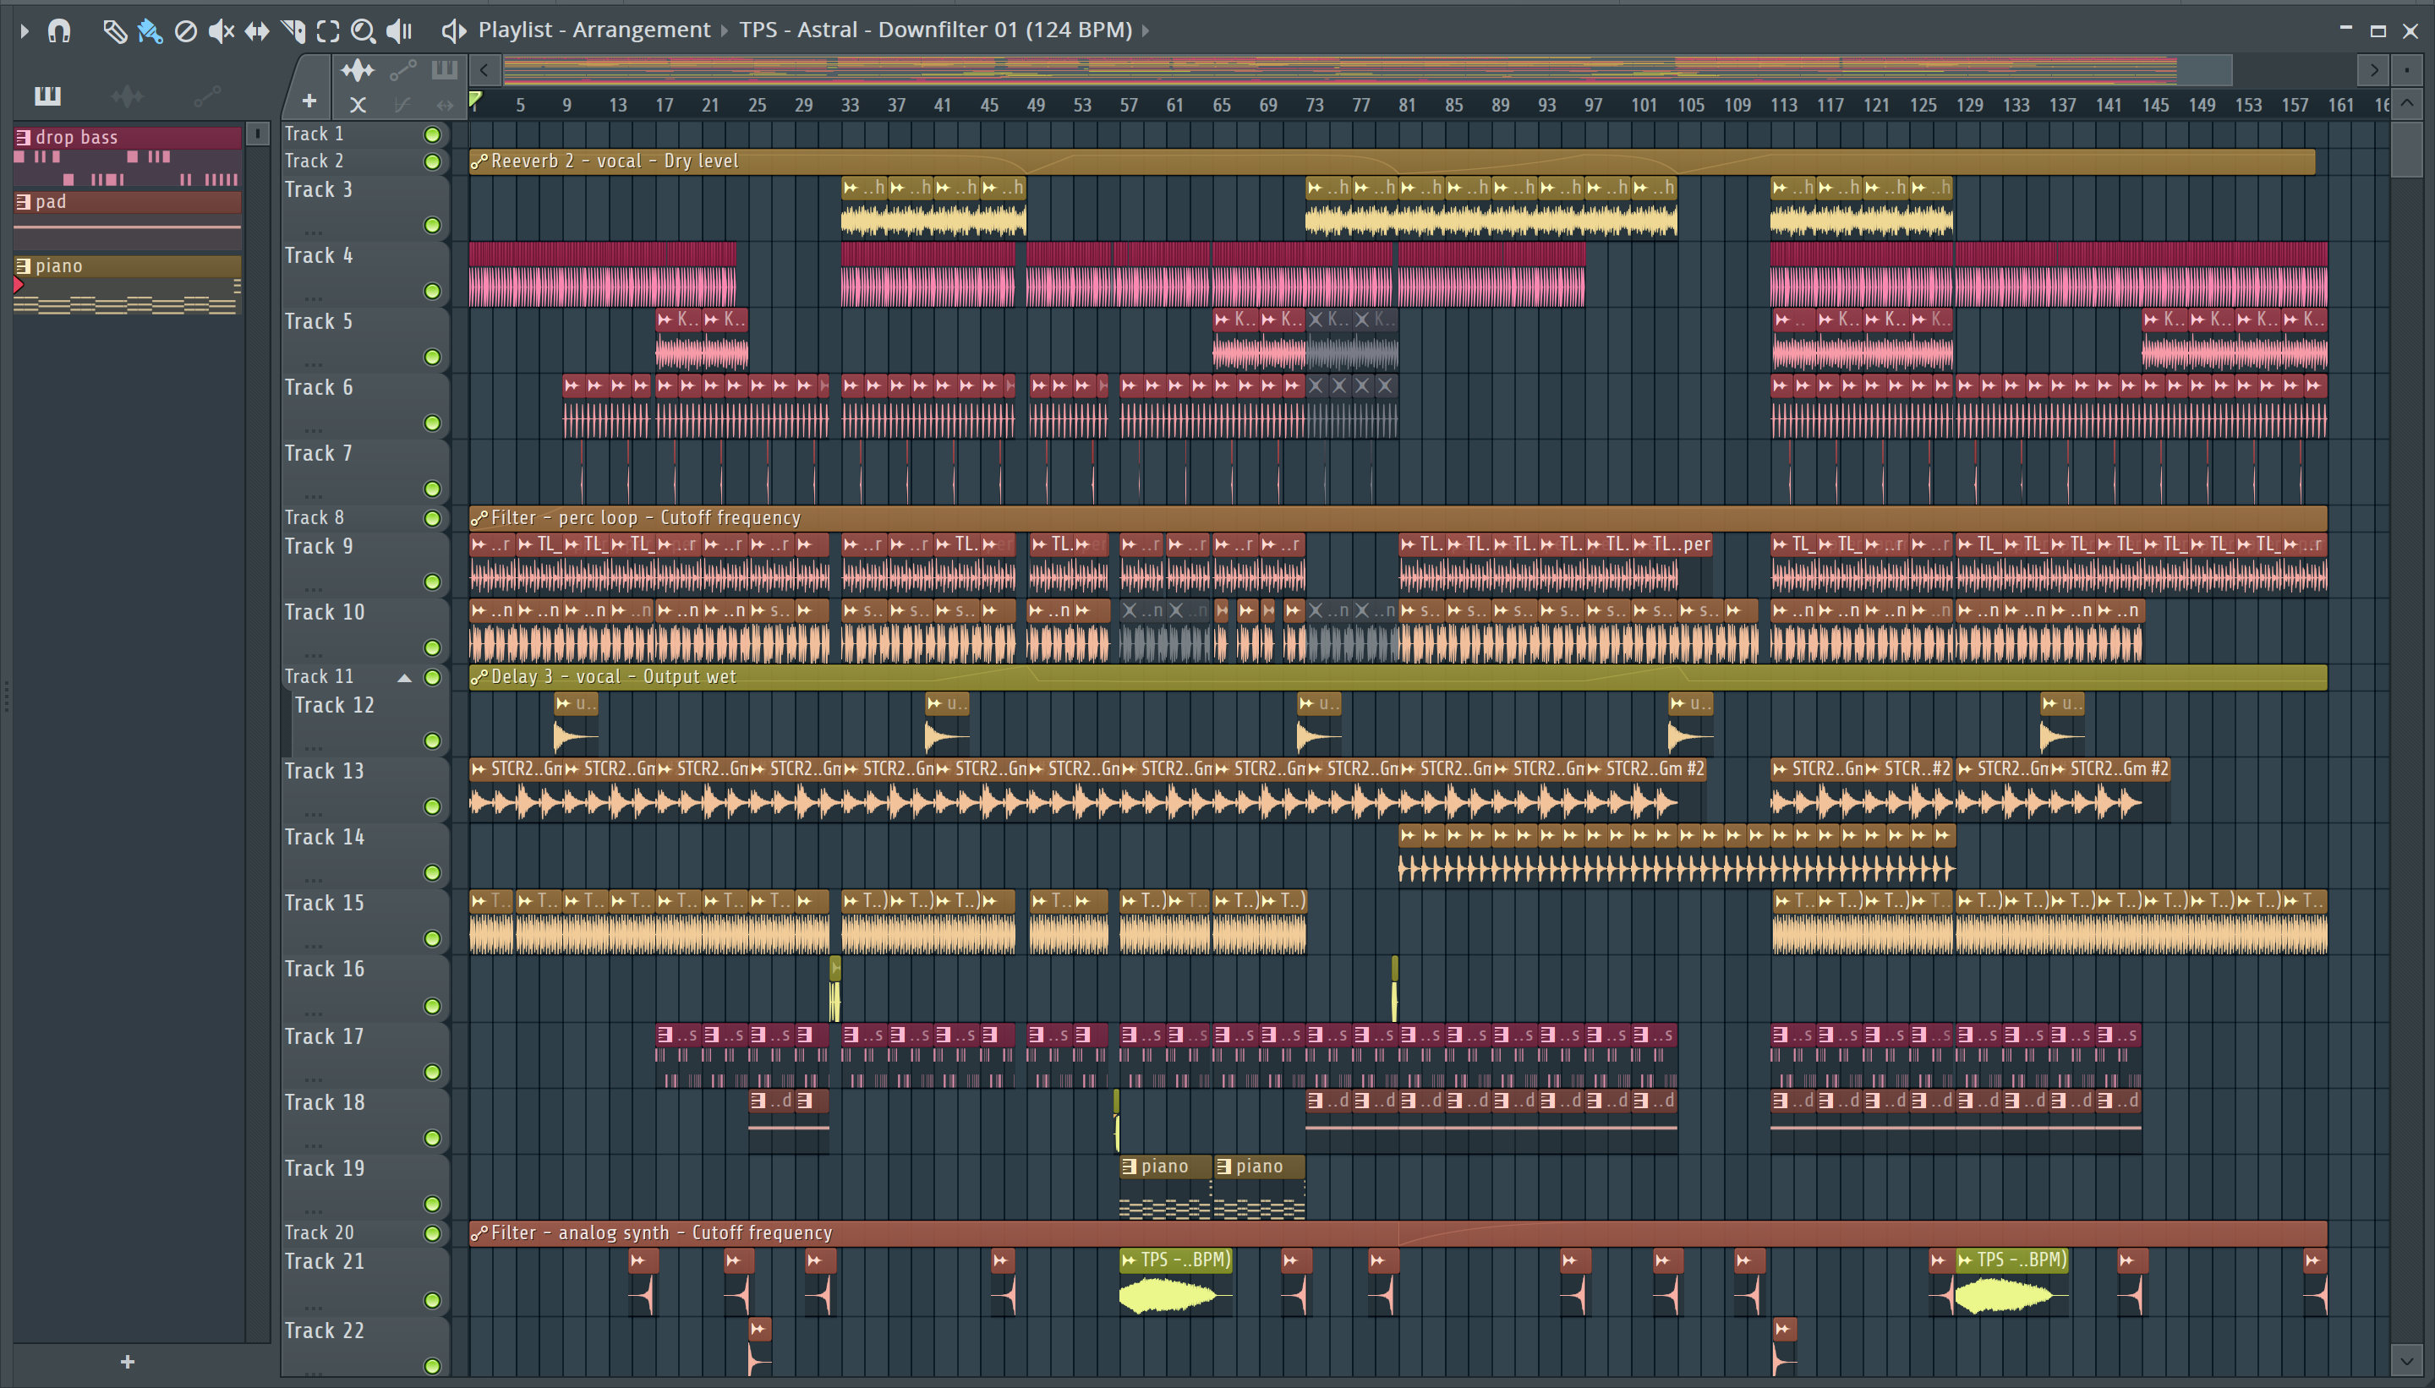Mute Track 3 with its green LED

(x=432, y=225)
